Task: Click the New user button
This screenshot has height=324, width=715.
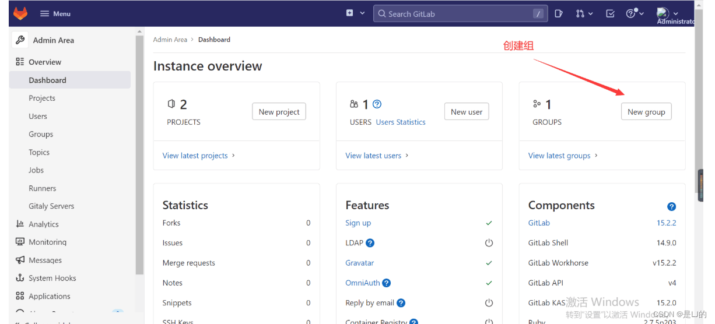Action: [x=467, y=112]
